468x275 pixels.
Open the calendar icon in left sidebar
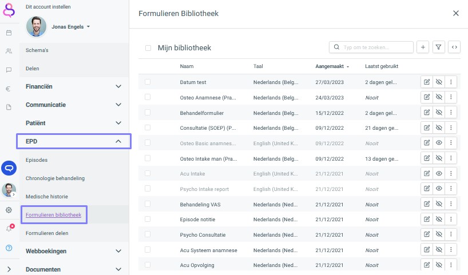coord(9,33)
